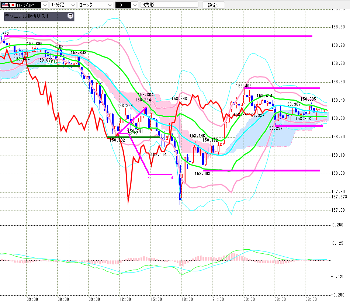Select the 158.114 price label
350x302 pixels.
(x=159, y=154)
